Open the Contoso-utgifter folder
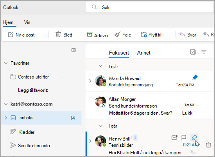Screen dimensions: 215x157 tap(33, 77)
